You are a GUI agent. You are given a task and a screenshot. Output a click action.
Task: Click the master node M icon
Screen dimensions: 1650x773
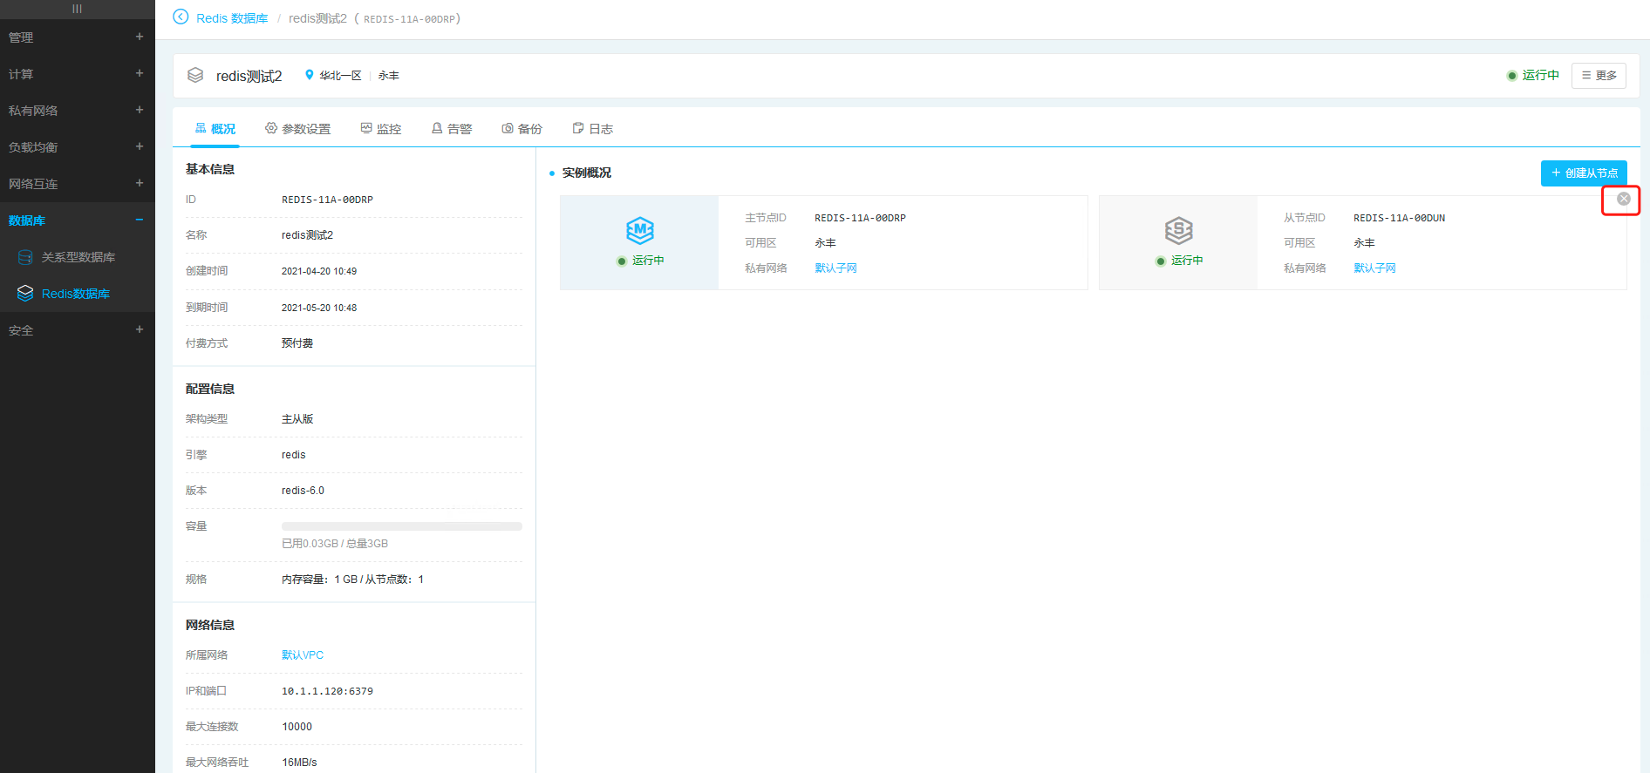click(x=640, y=230)
